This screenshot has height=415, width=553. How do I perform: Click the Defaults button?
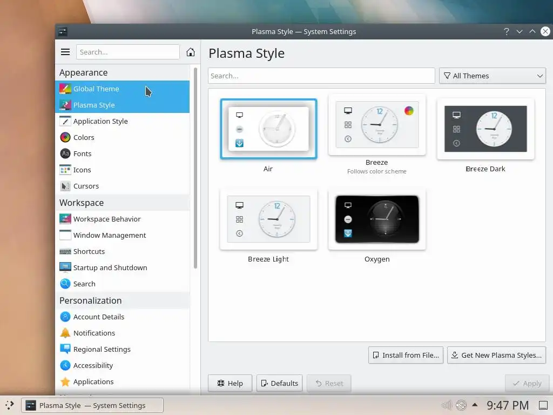279,383
